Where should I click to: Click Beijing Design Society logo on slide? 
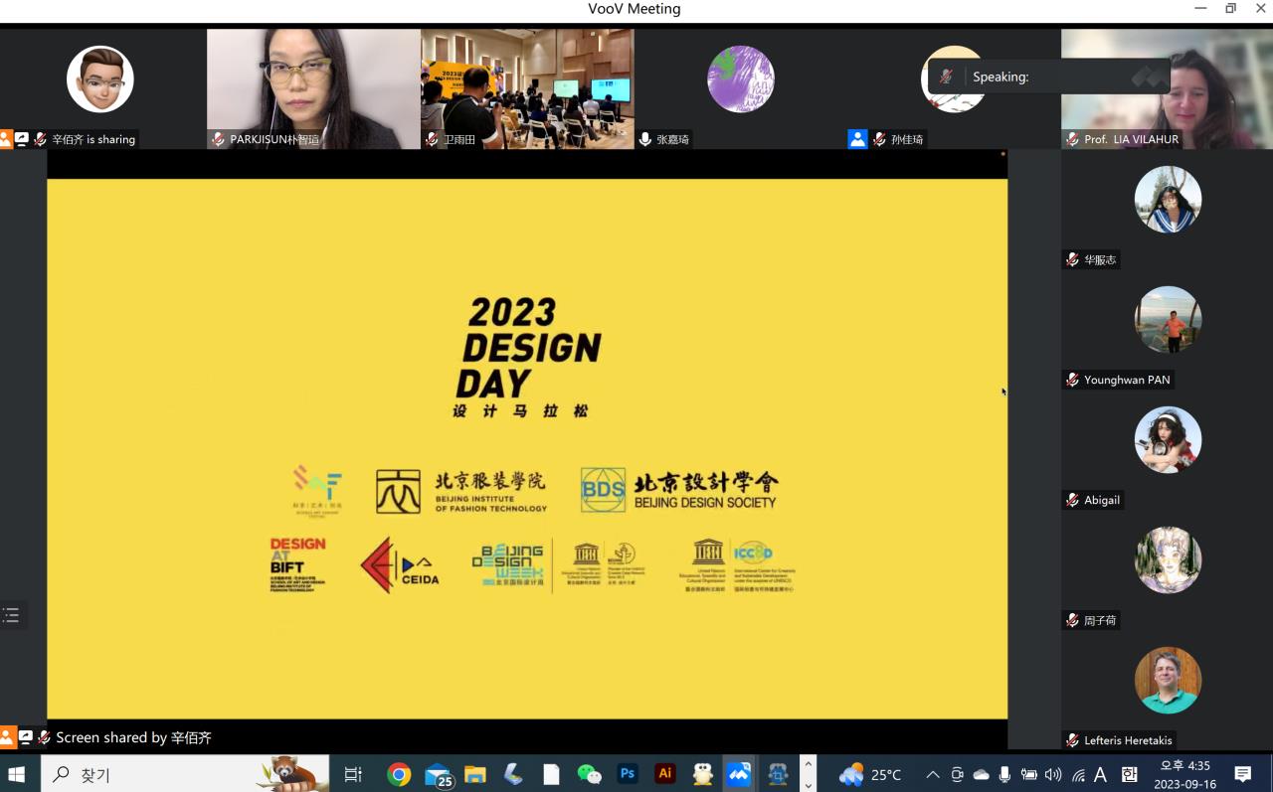point(679,490)
